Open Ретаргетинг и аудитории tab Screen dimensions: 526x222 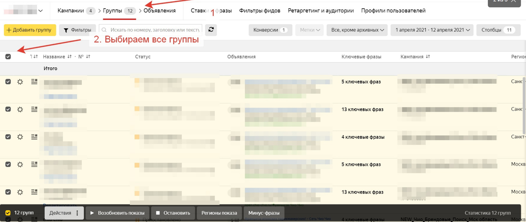[x=321, y=10]
